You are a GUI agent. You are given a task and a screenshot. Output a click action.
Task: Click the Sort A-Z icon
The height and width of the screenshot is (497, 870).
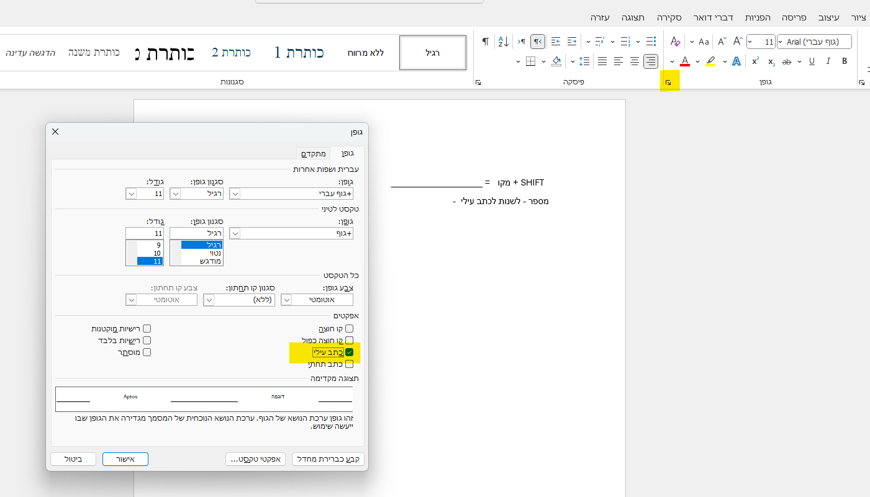coord(503,42)
